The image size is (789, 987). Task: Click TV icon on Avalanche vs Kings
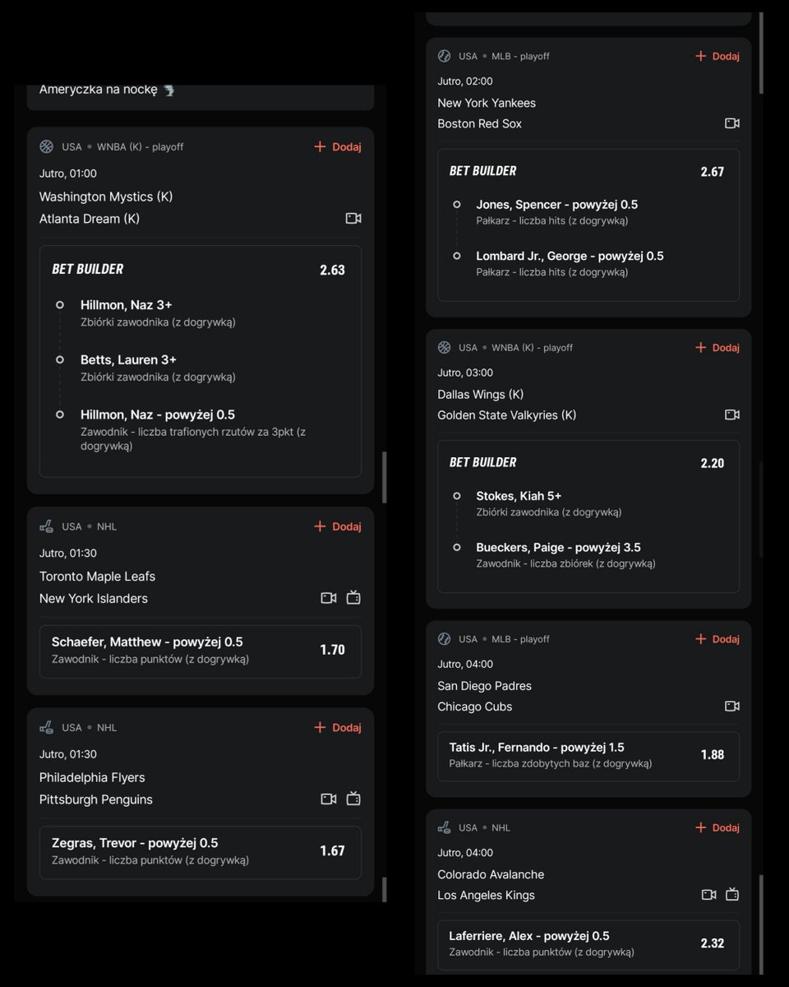(732, 895)
